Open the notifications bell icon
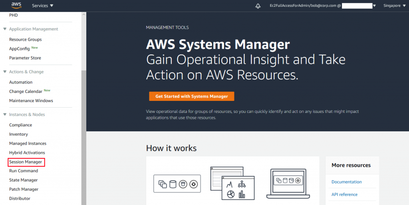 (x=258, y=6)
